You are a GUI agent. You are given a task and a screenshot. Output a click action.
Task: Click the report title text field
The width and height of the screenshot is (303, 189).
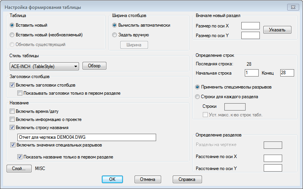[86, 137]
